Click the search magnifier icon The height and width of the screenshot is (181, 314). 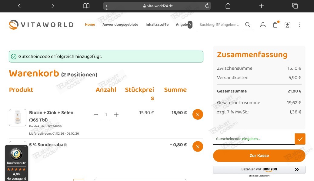click(248, 25)
